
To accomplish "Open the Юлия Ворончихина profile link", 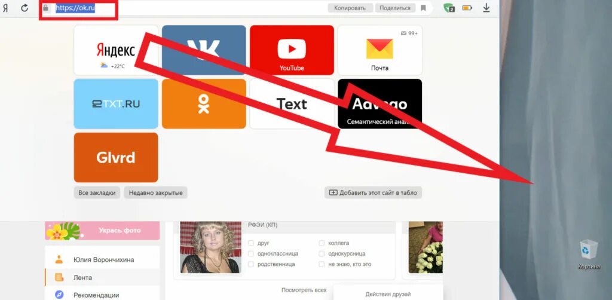I will (x=104, y=259).
